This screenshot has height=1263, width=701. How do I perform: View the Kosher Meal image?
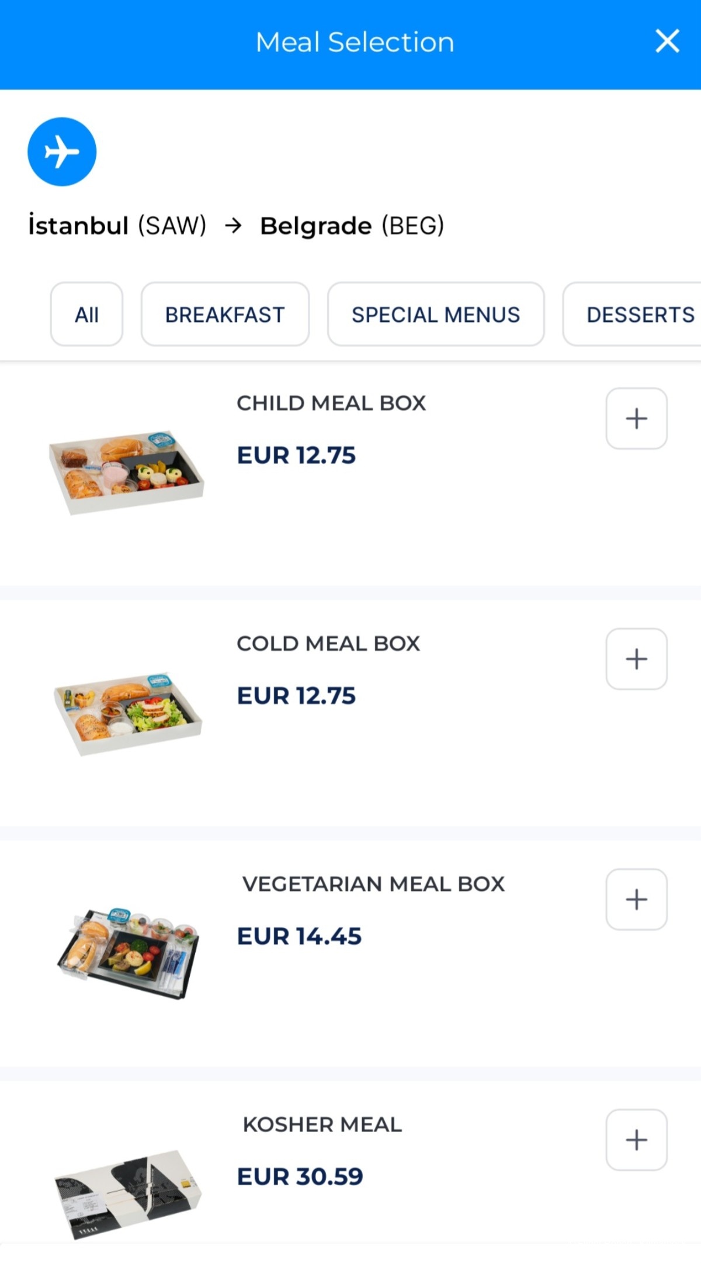pos(128,1193)
